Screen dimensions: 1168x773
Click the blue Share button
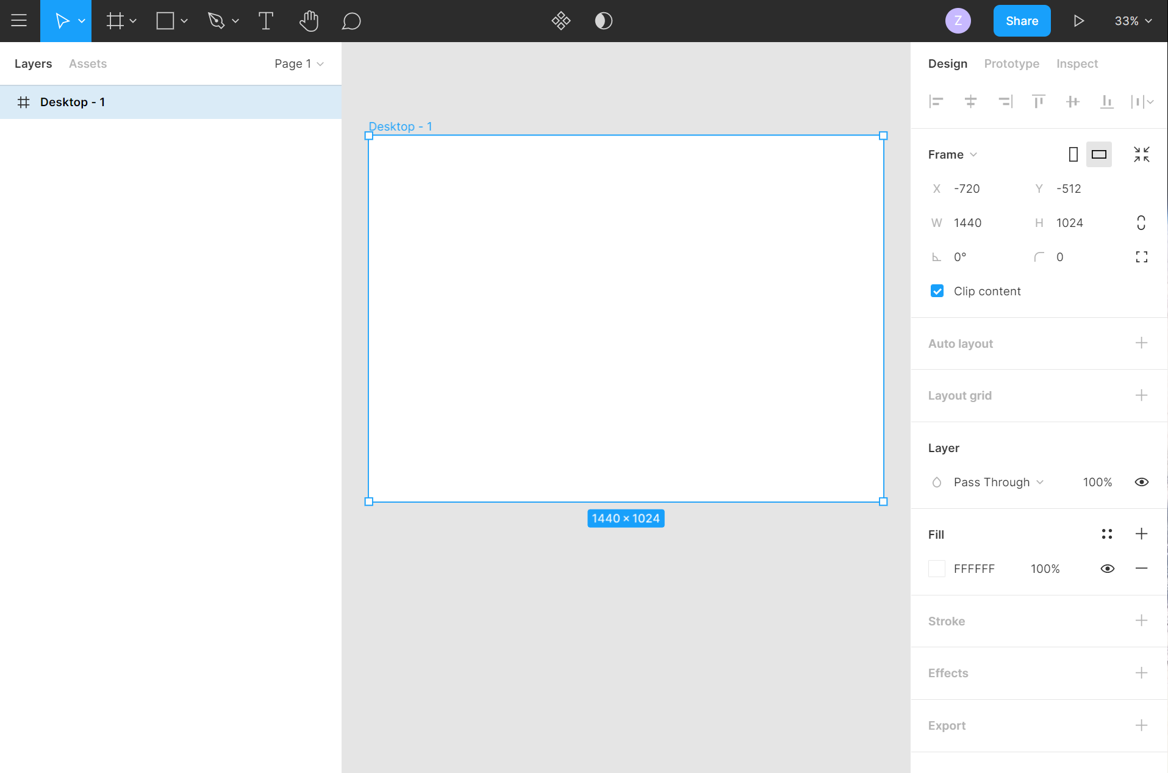(x=1022, y=21)
